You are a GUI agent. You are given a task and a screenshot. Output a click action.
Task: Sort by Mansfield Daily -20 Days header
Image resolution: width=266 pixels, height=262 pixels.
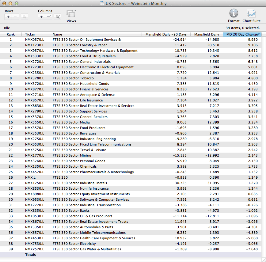[x=166, y=34]
